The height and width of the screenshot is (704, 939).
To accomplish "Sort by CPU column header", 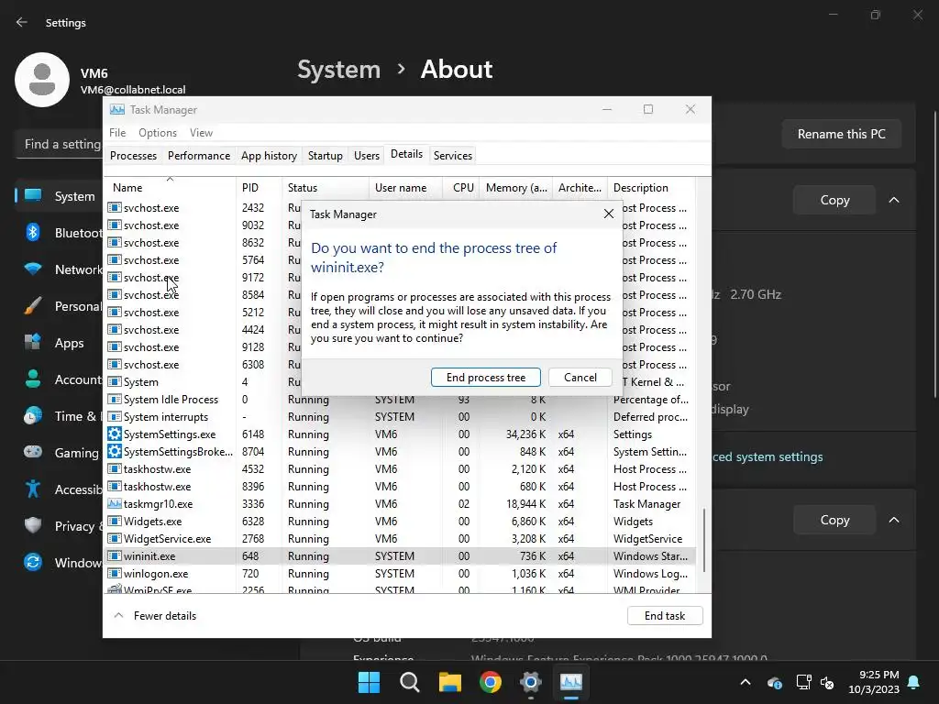I will point(460,187).
